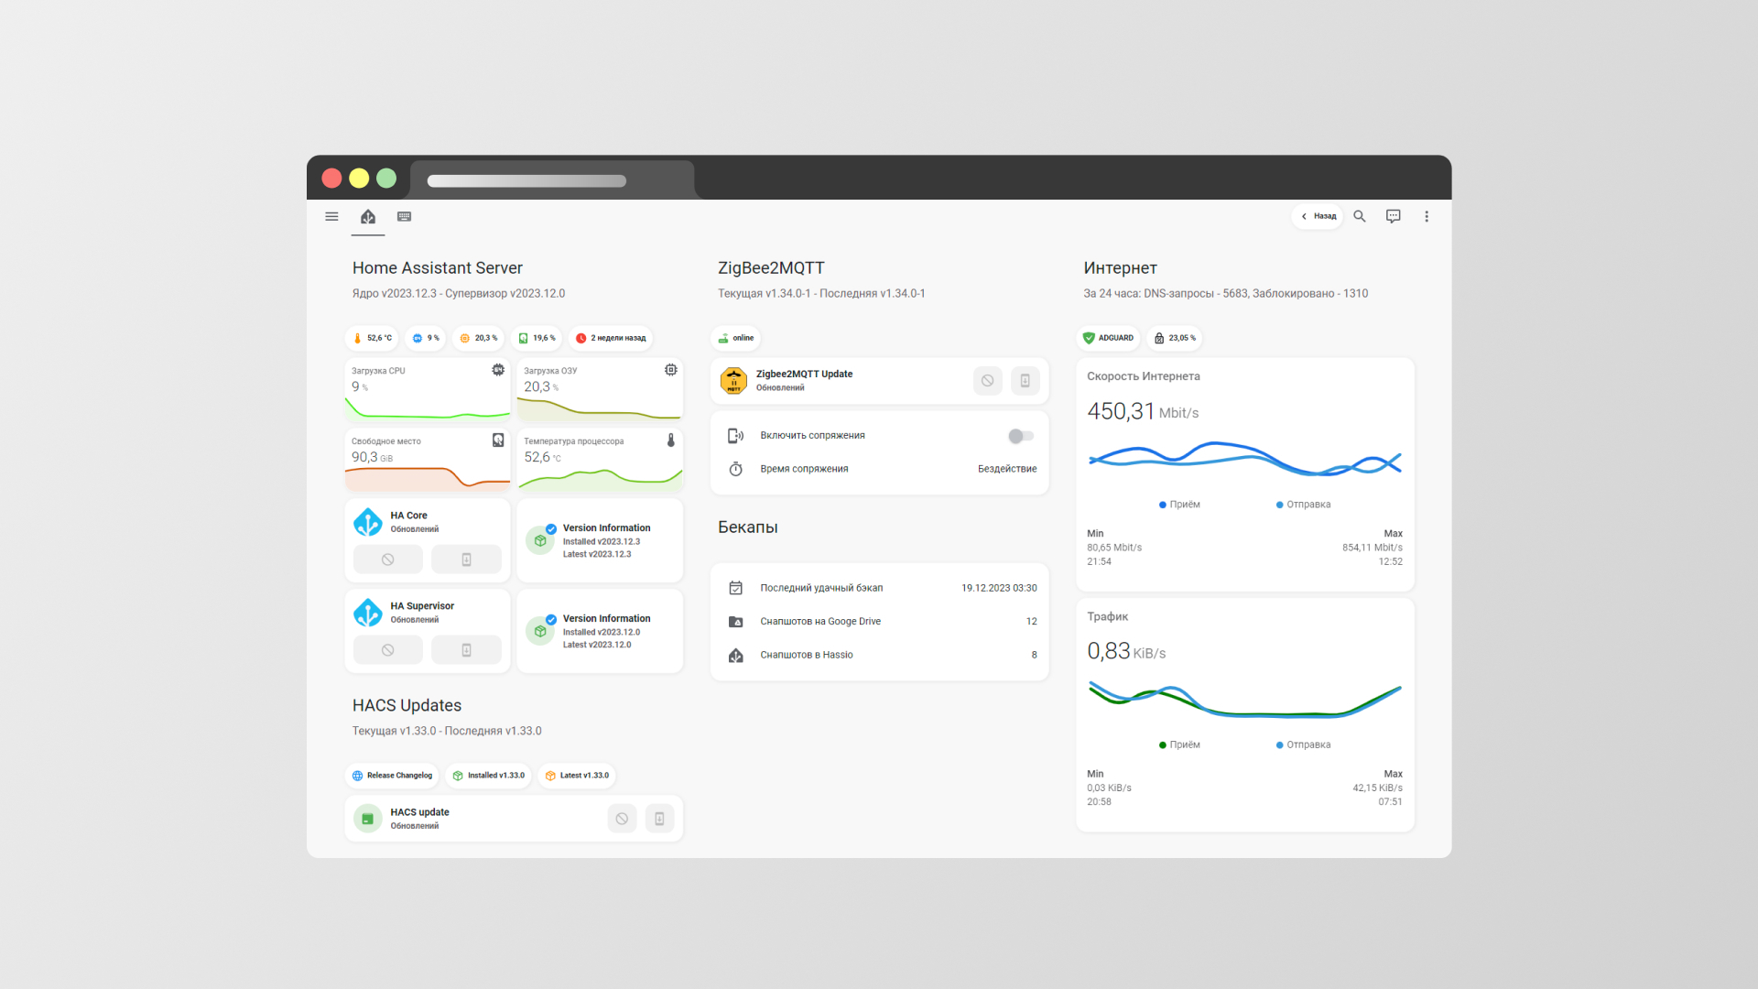Click the Включить сопряжения pairing icon

[735, 436]
